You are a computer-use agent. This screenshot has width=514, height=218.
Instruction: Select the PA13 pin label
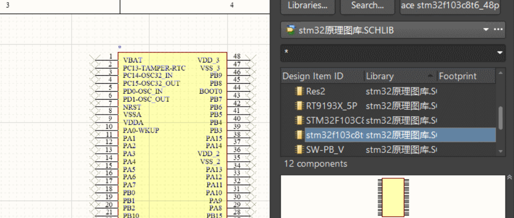coord(214,170)
